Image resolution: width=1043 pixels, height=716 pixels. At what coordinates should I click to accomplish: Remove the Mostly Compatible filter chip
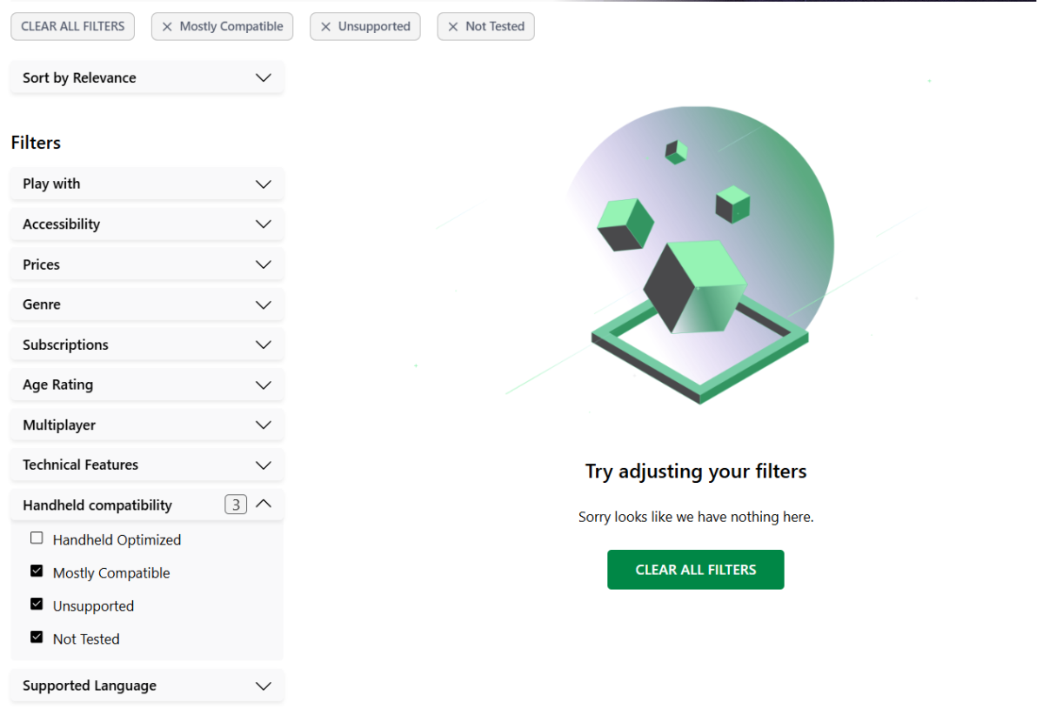(x=168, y=27)
